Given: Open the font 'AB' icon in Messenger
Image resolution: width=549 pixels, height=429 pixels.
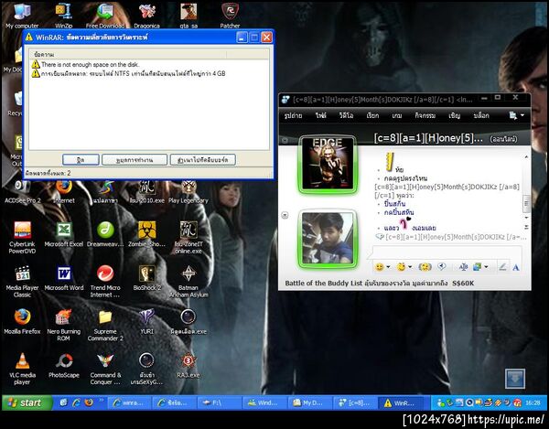Looking at the screenshot, I should click(x=463, y=267).
